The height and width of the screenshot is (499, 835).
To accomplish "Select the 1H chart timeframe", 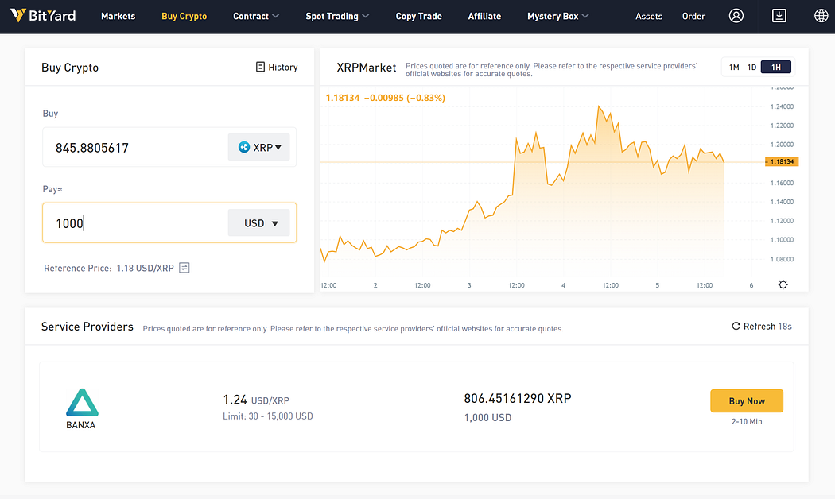I will pyautogui.click(x=775, y=68).
